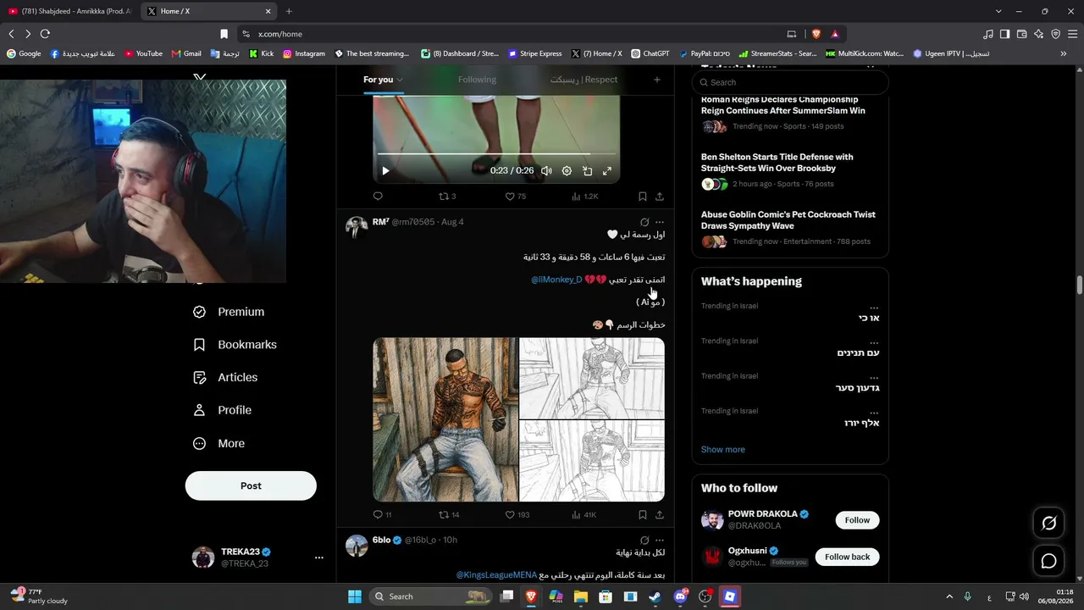Open the ChatGPT bookmark
Screen dimensions: 1084x610
point(650,53)
